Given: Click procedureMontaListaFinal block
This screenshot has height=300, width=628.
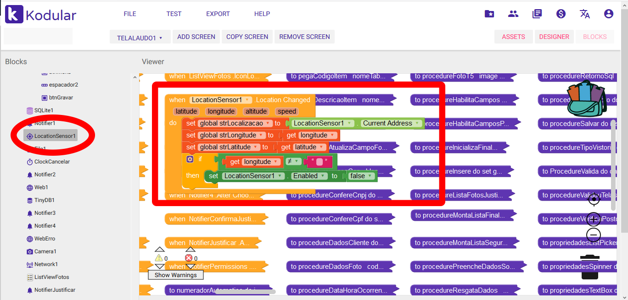Looking at the screenshot, I should 463,215.
